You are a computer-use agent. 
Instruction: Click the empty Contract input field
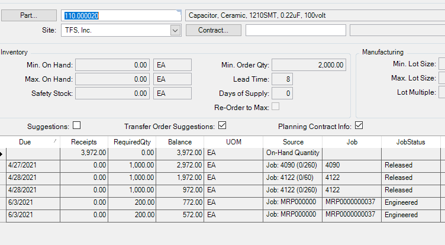pyautogui.click(x=296, y=30)
